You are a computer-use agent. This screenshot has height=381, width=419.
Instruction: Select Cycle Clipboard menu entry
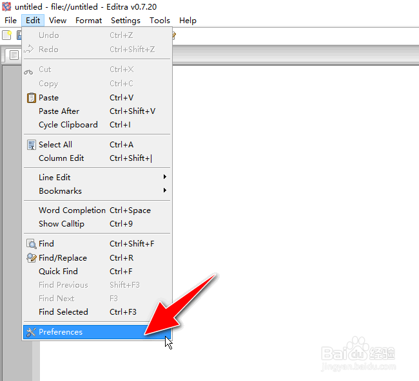coord(97,125)
